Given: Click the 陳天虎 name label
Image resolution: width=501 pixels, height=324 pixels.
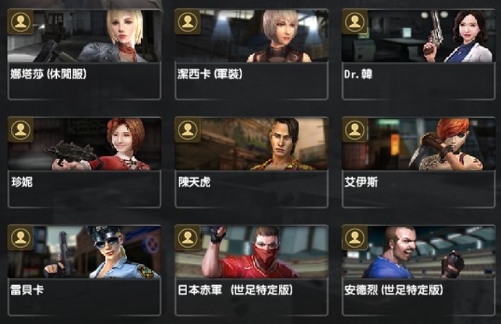Looking at the screenshot, I should tap(194, 182).
